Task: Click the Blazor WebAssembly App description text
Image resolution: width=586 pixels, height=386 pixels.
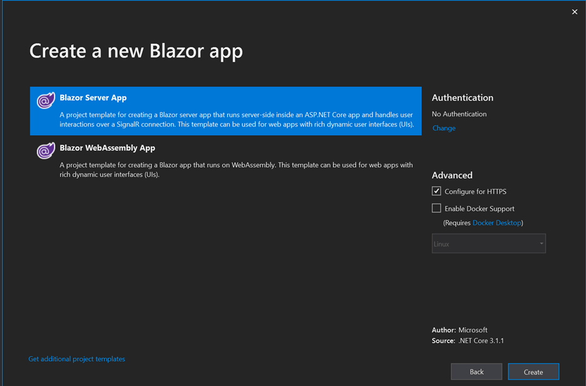Action: (236, 170)
